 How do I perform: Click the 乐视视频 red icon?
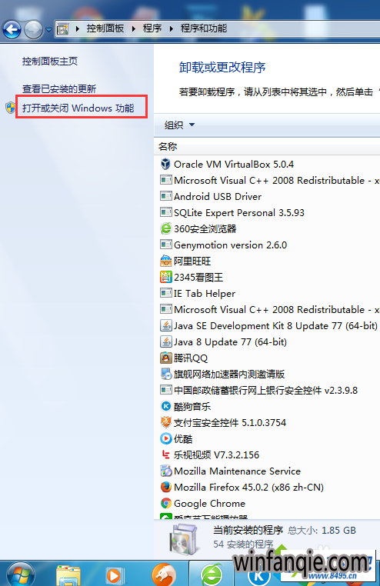coord(165,454)
